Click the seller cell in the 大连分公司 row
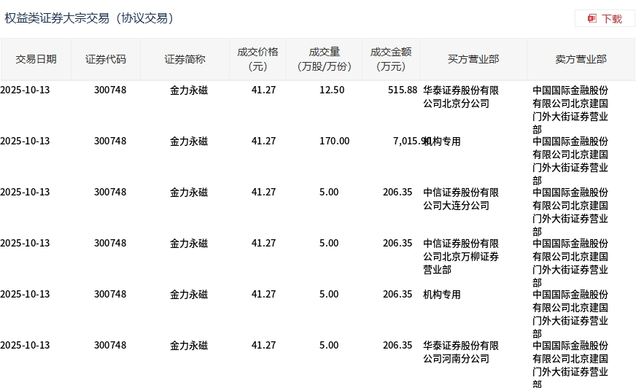Viewport: 636px width, 388px height. pyautogui.click(x=570, y=212)
